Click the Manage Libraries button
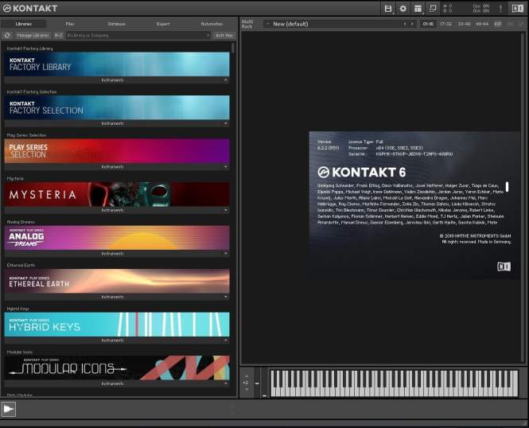The image size is (529, 428). pos(33,36)
